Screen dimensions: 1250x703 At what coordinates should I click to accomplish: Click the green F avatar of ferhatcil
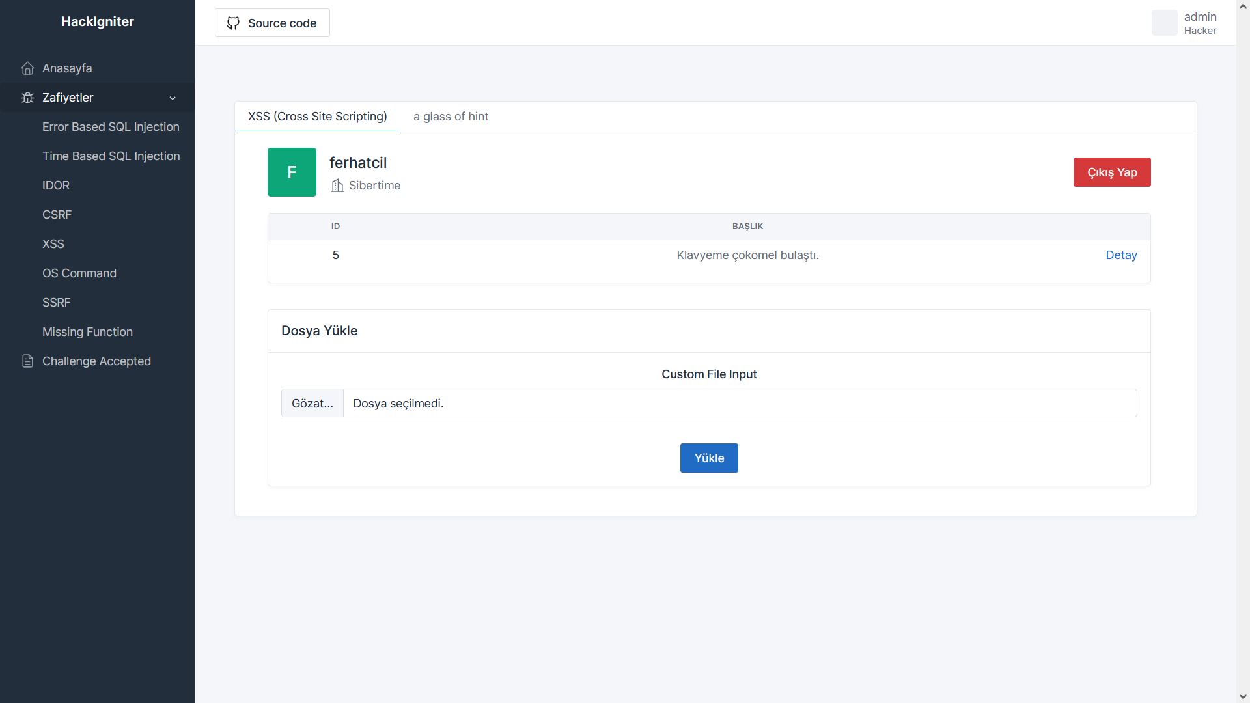[x=292, y=172]
